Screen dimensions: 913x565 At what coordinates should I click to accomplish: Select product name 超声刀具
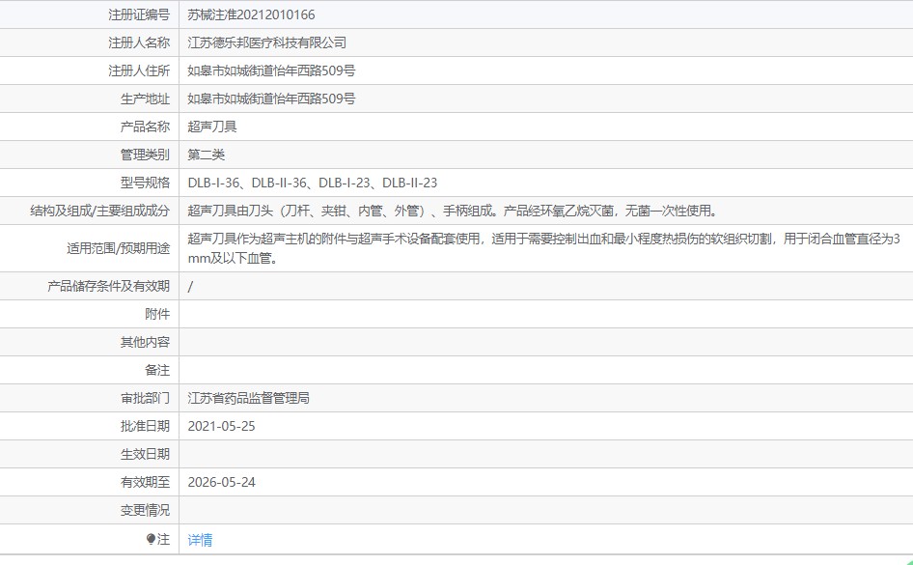(x=212, y=127)
